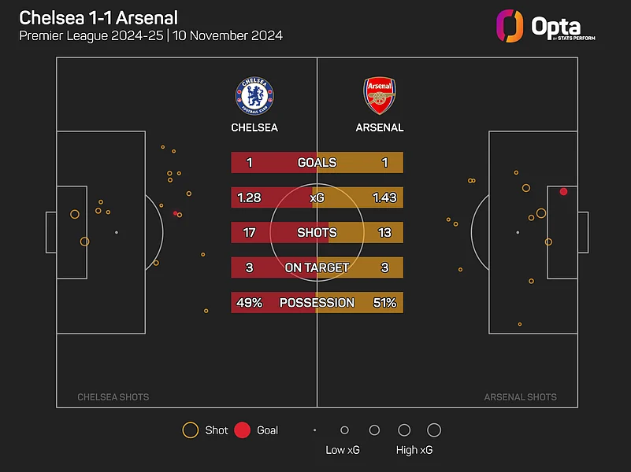Image resolution: width=631 pixels, height=472 pixels.
Task: Click the ARSENAL SHOTS pitch label
Action: click(x=520, y=397)
